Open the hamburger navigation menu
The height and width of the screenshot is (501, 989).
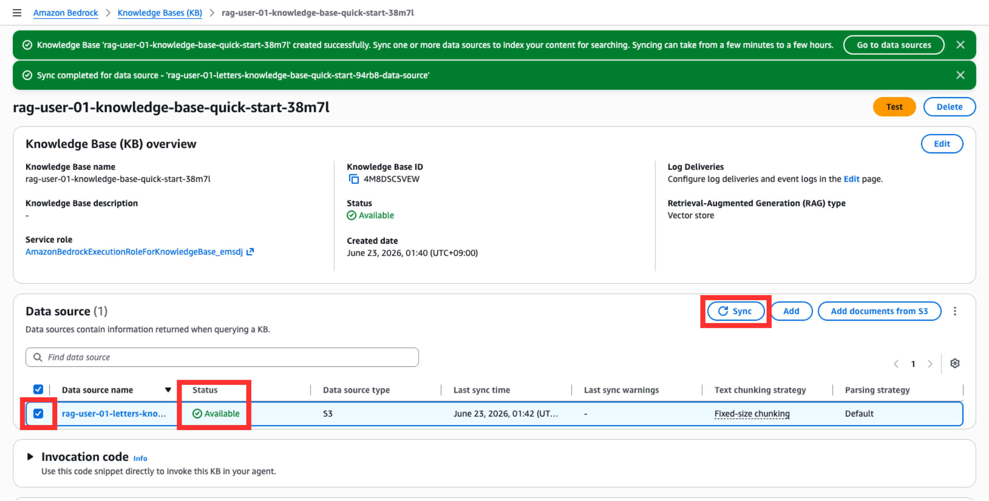click(x=17, y=13)
